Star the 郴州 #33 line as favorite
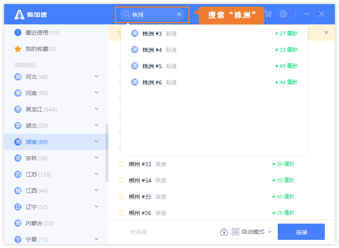The image size is (339, 248). [x=121, y=164]
